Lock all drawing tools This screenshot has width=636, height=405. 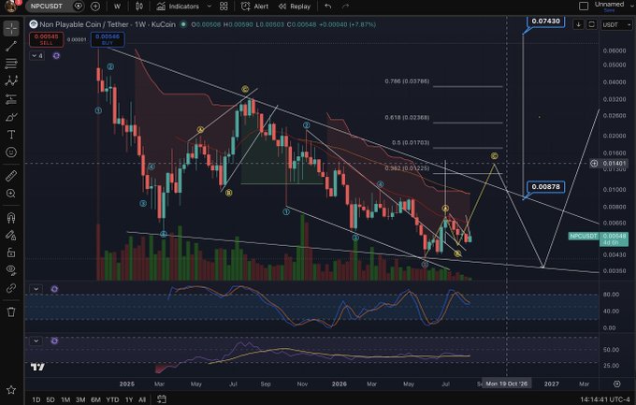(x=11, y=253)
